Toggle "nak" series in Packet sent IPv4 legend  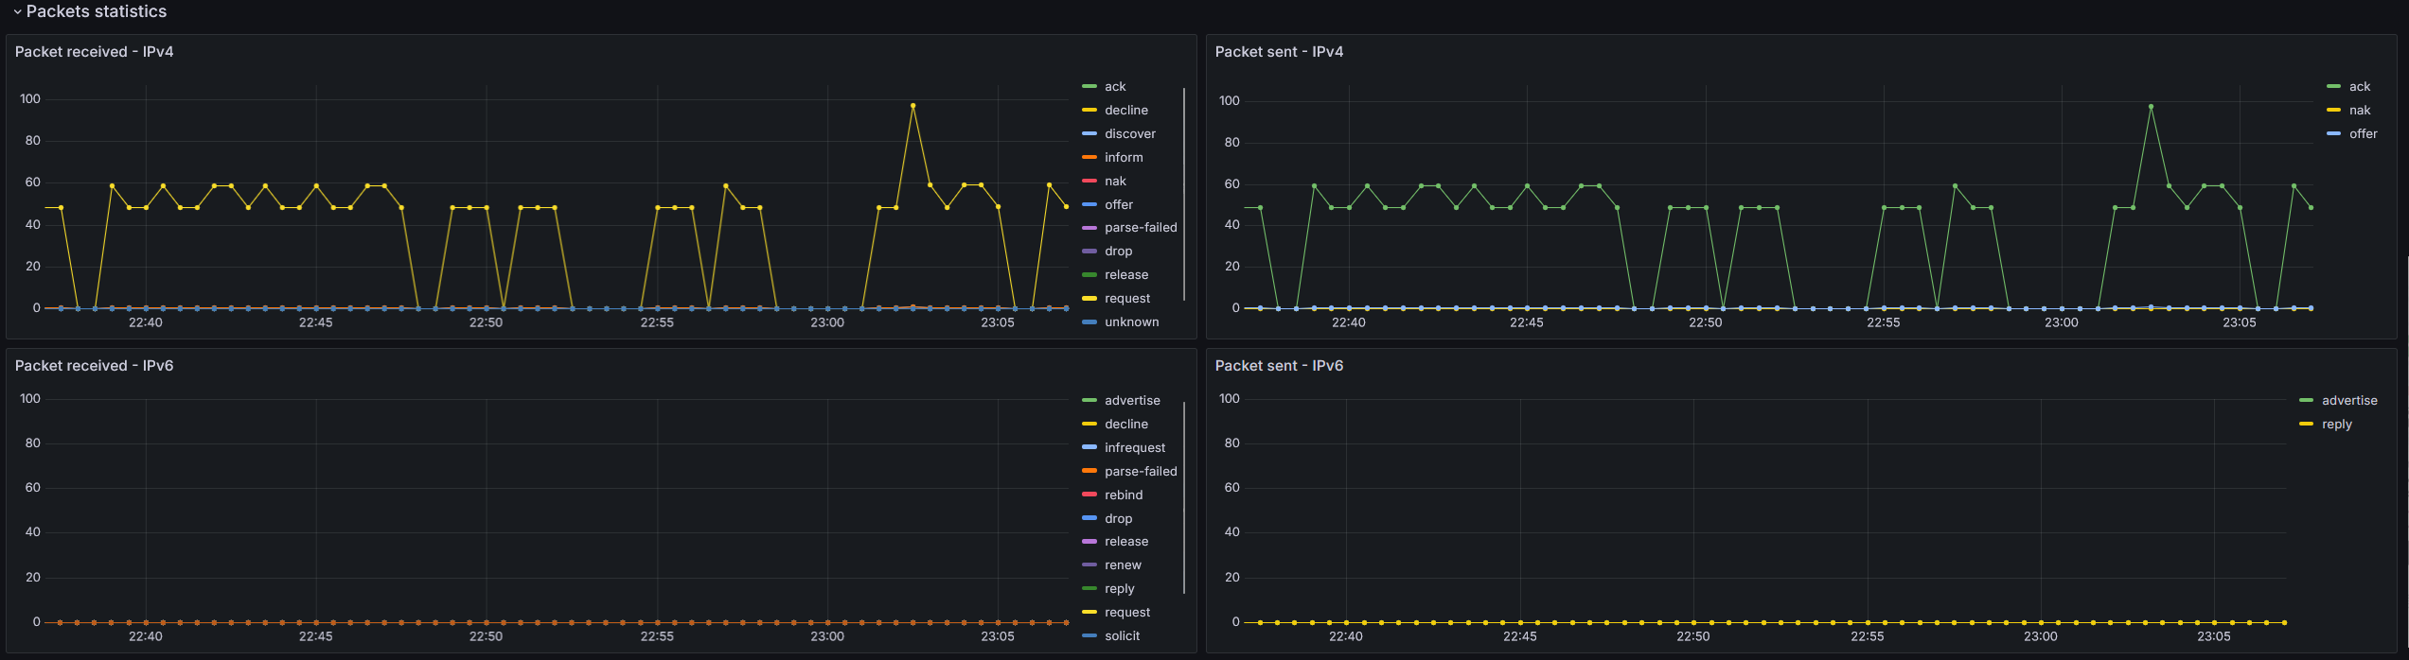(2360, 111)
